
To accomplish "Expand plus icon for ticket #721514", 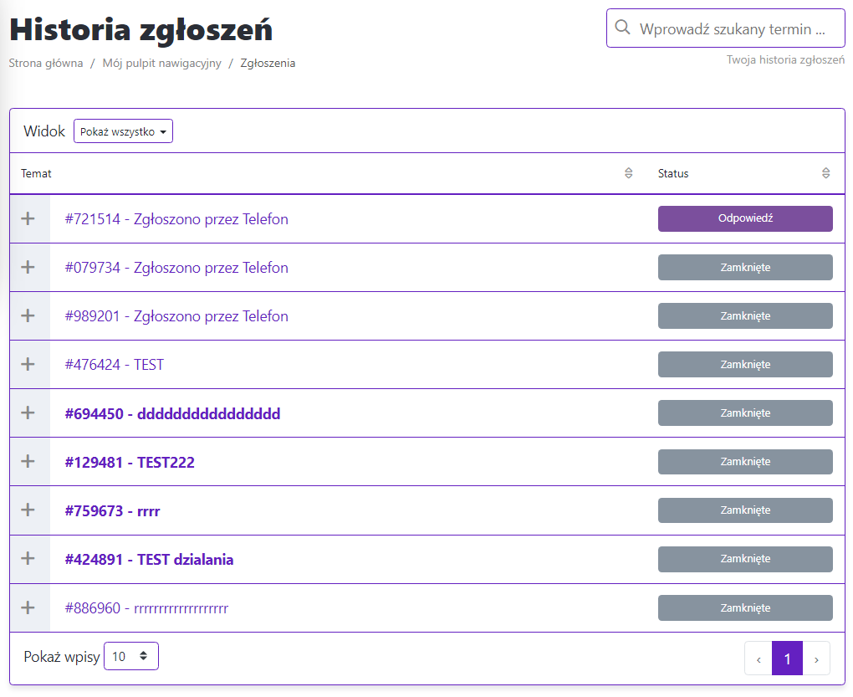I will (28, 219).
